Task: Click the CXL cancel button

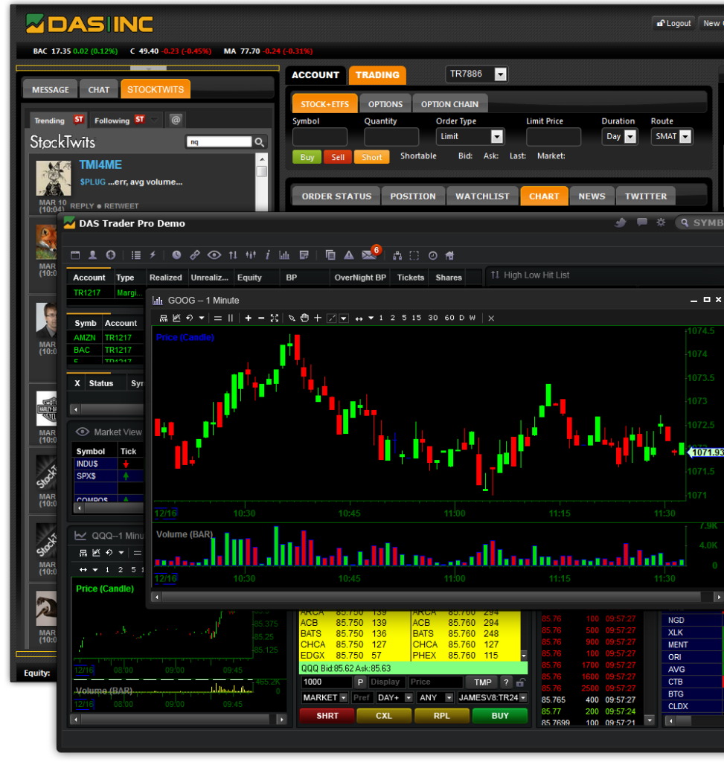Action: tap(384, 716)
